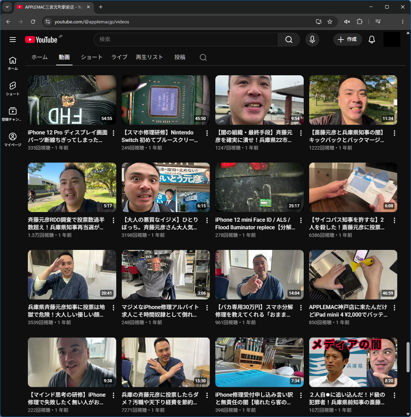Play the 54:55 FHD circuit thumbnail
411x417 pixels.
point(72,100)
